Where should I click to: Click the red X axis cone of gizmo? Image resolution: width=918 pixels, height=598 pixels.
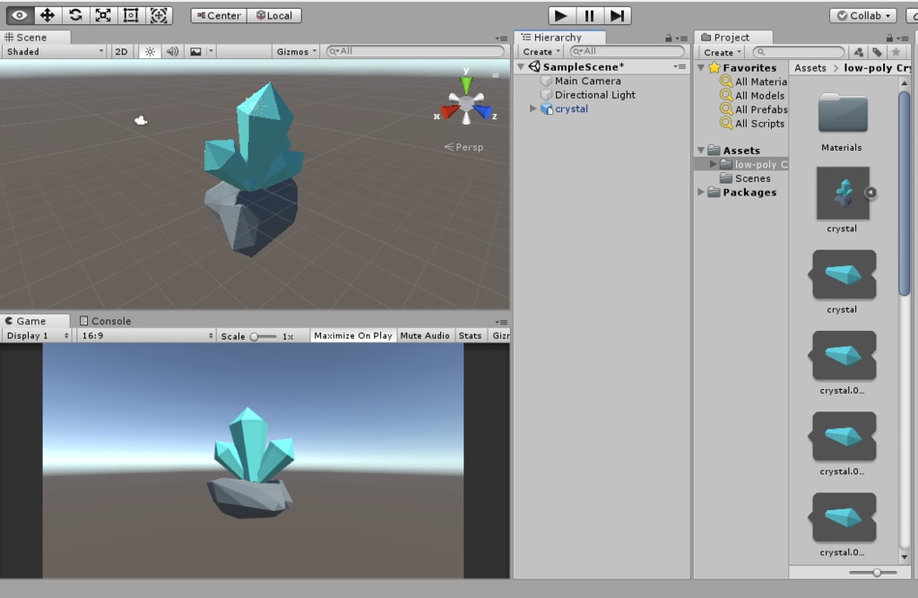click(448, 112)
